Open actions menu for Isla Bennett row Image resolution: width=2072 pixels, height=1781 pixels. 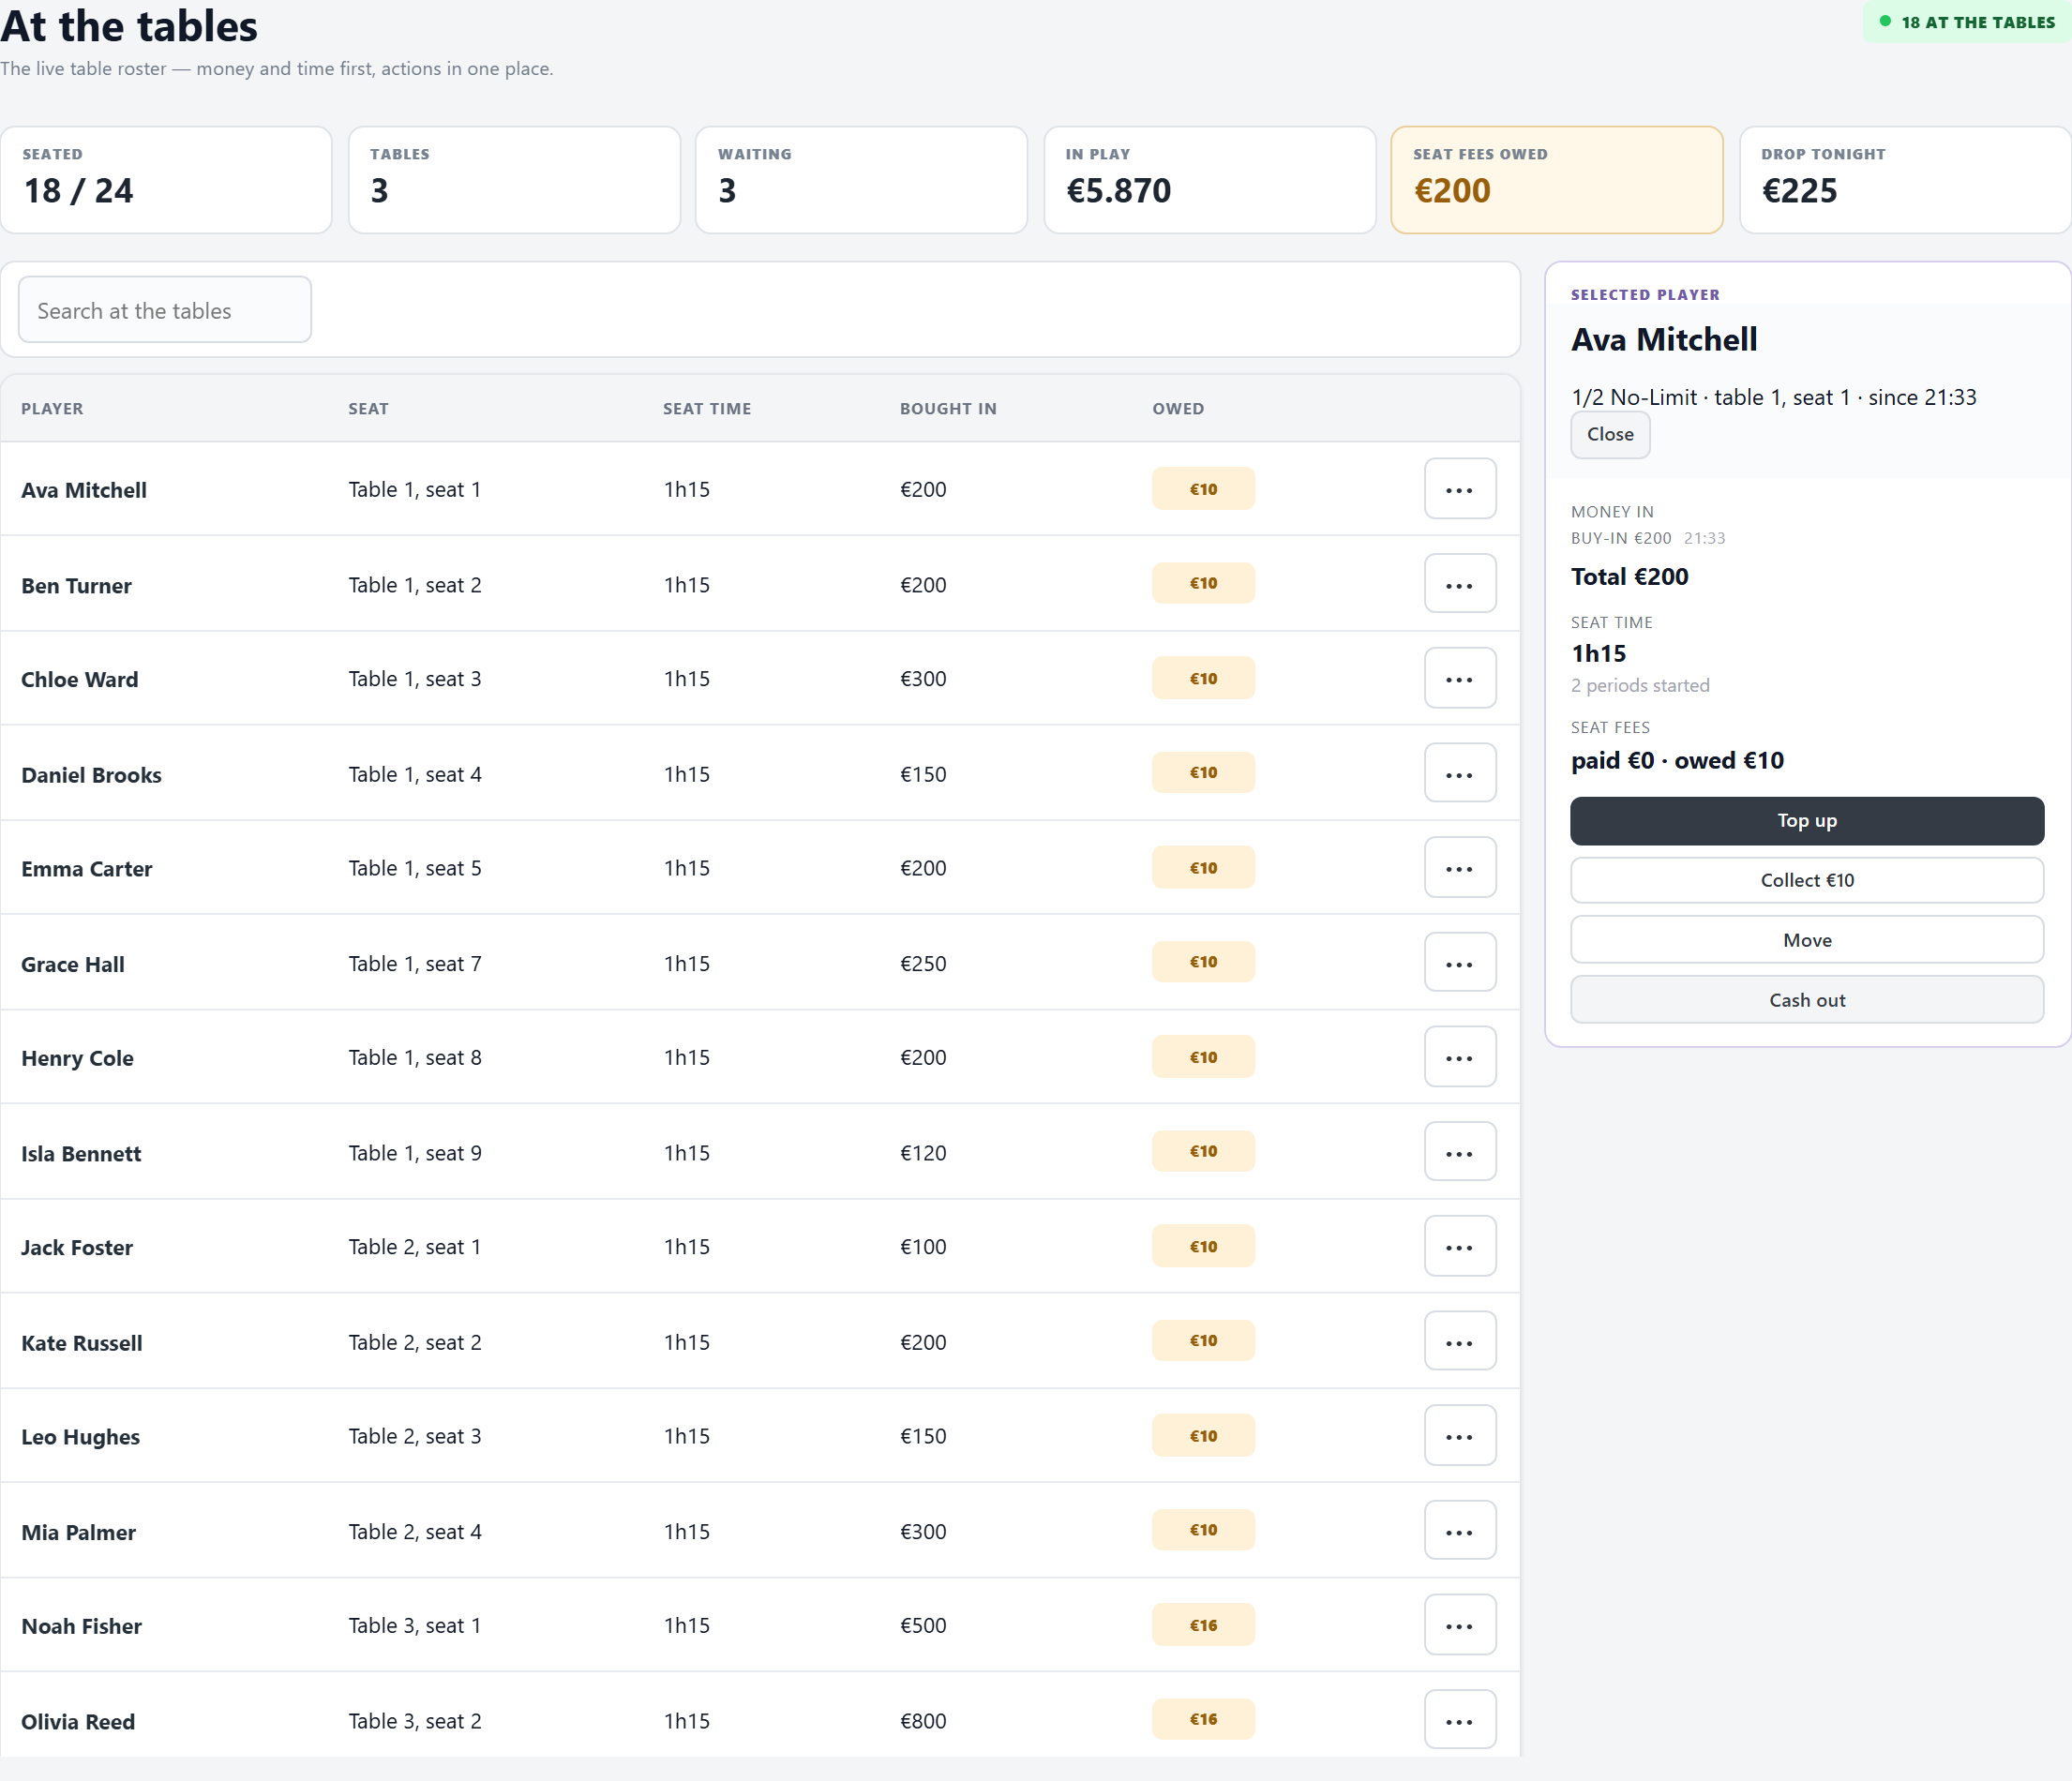coord(1459,1152)
